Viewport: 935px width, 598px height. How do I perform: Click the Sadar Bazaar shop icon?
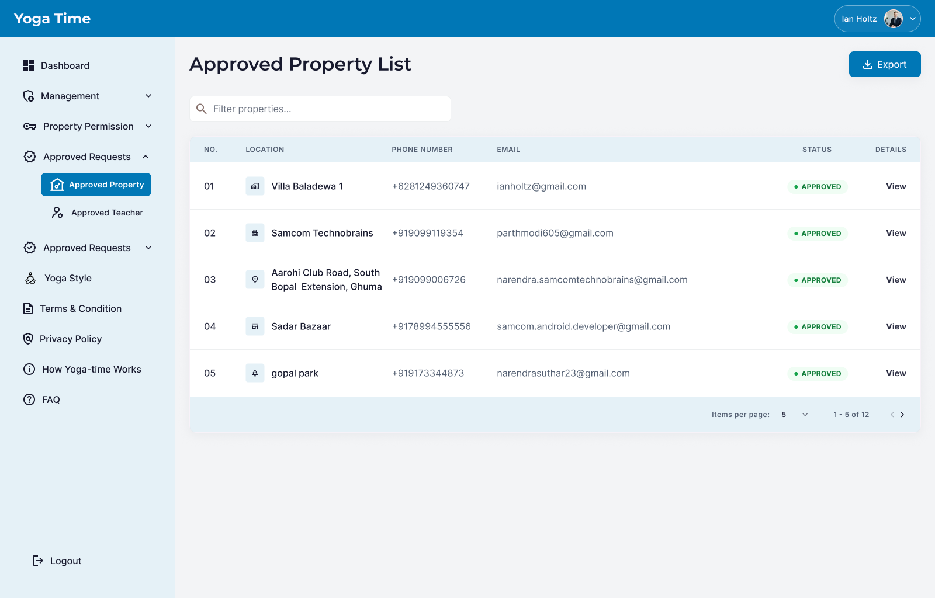point(255,326)
